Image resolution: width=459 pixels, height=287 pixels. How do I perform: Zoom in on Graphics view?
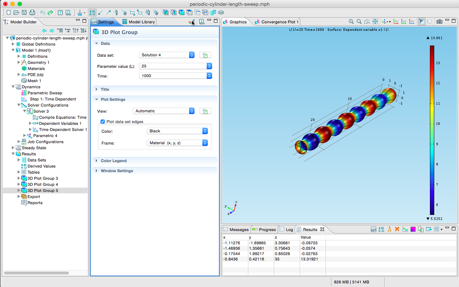[x=351, y=22]
